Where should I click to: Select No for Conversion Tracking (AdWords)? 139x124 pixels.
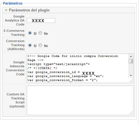[40, 45]
